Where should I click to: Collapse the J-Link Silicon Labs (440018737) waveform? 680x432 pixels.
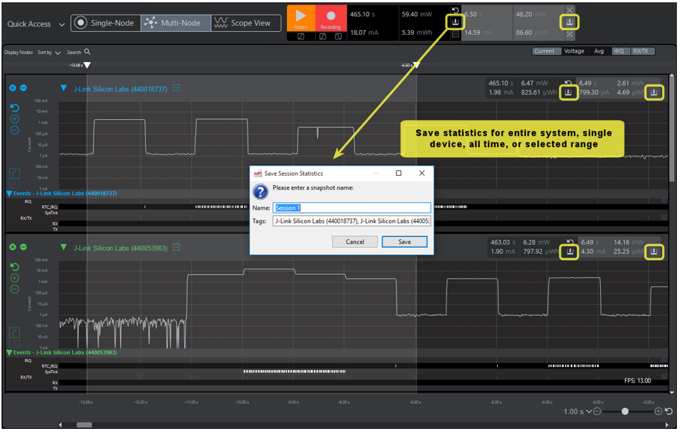tap(64, 88)
